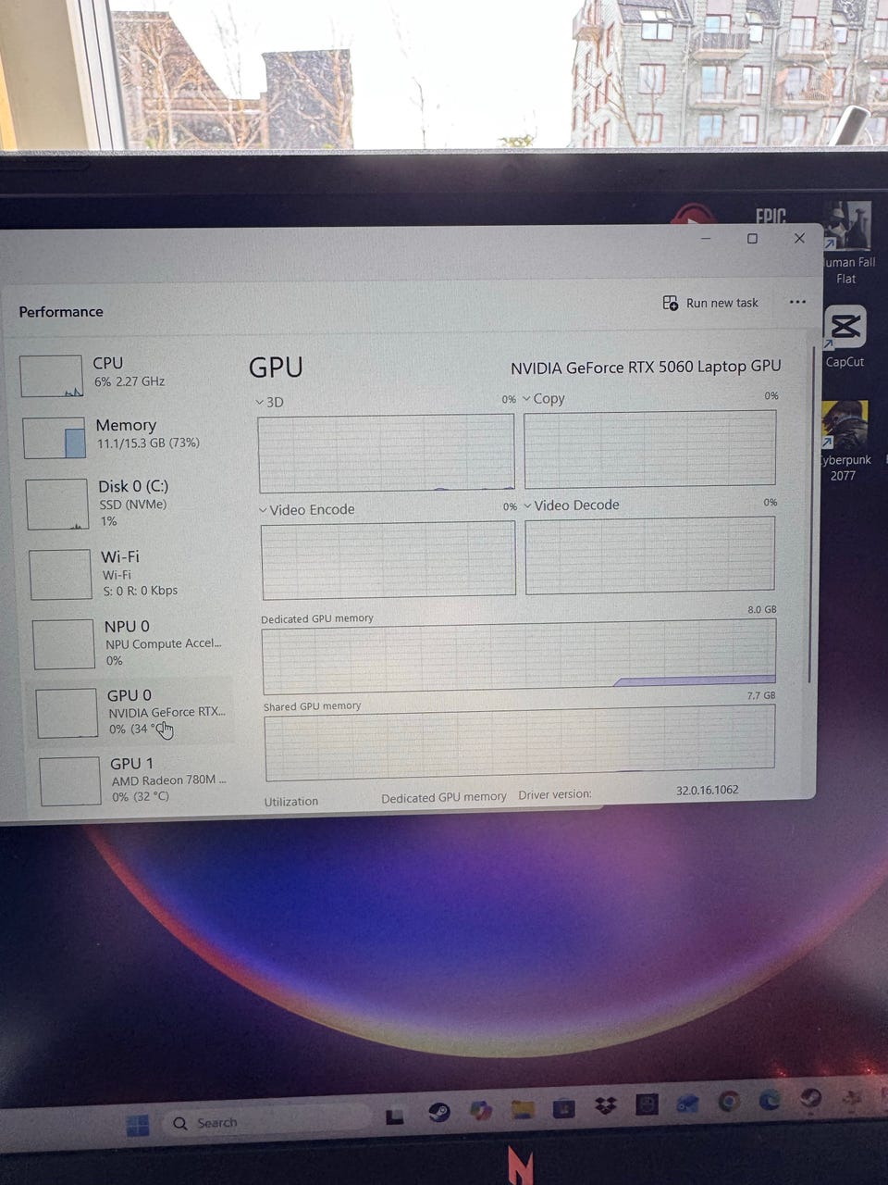Image resolution: width=888 pixels, height=1185 pixels.
Task: Open the Epic Games desktop shortcut
Action: [769, 216]
